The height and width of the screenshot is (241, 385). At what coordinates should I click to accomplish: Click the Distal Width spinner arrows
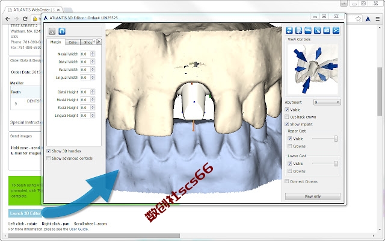point(93,61)
